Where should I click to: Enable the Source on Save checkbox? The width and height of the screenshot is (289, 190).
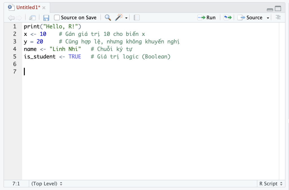click(57, 18)
